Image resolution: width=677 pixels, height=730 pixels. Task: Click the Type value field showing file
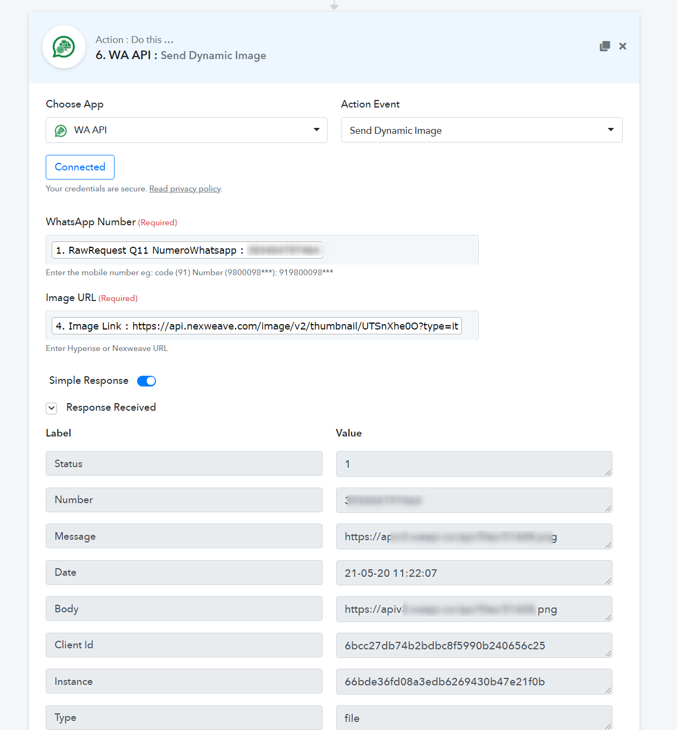pyautogui.click(x=474, y=718)
